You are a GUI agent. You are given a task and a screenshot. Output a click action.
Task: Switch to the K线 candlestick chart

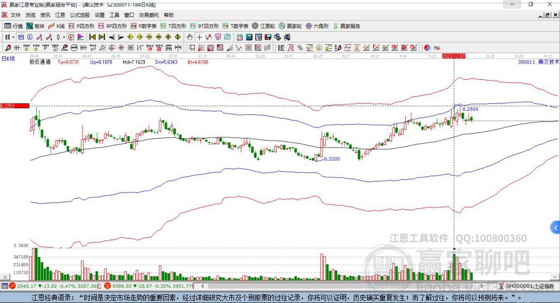click(56, 26)
